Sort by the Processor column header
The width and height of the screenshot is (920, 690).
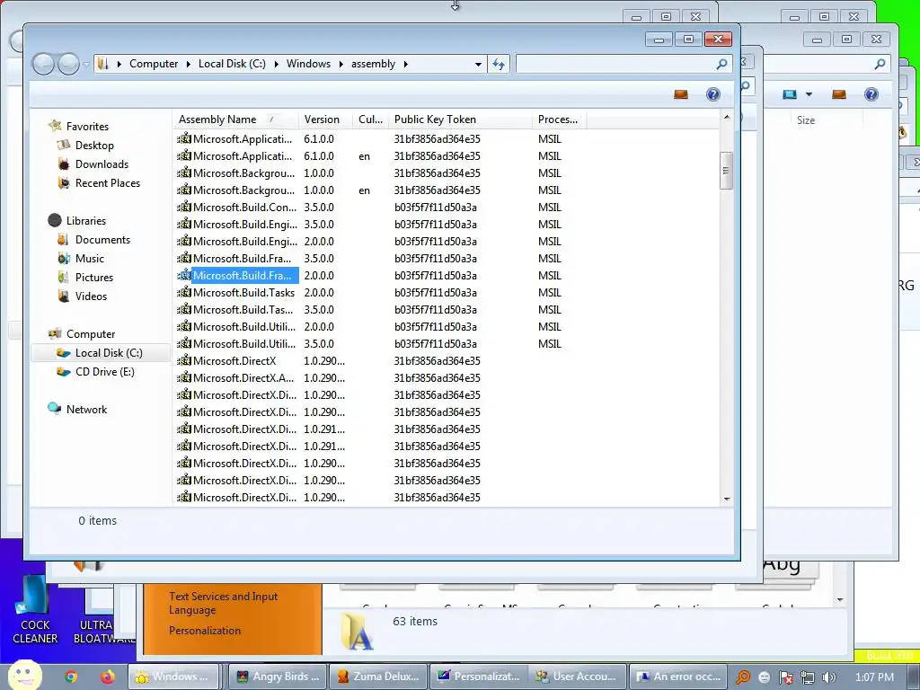click(559, 119)
